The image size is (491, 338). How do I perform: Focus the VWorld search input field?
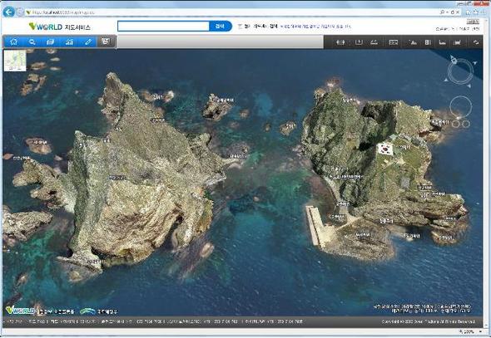tap(163, 27)
